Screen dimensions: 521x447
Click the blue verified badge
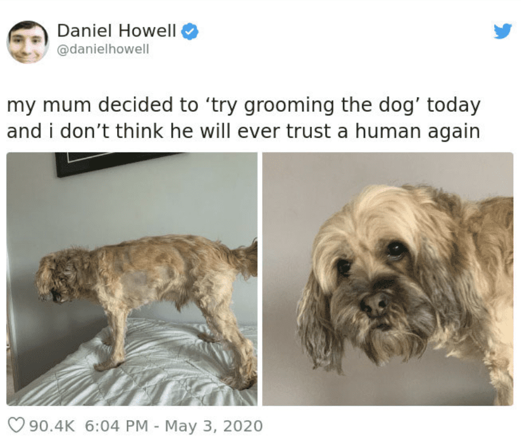(x=189, y=31)
